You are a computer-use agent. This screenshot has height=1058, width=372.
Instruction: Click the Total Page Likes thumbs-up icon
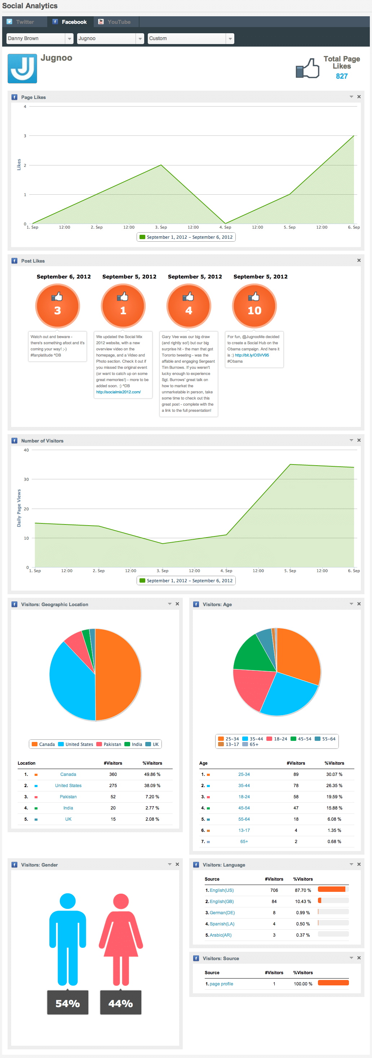click(307, 68)
